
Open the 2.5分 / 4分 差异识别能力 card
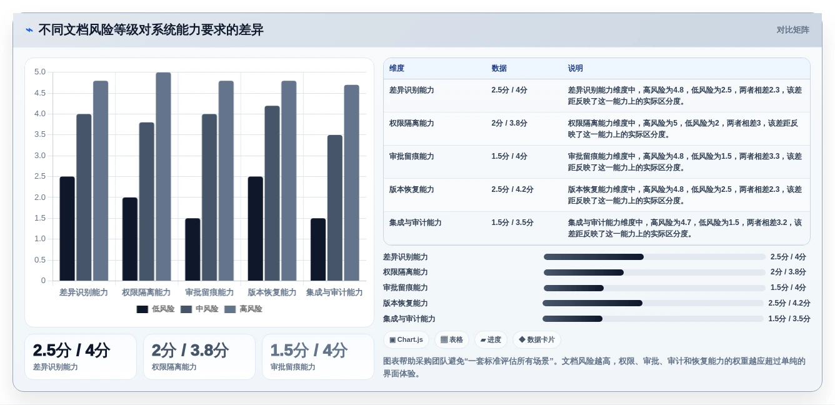(81, 357)
